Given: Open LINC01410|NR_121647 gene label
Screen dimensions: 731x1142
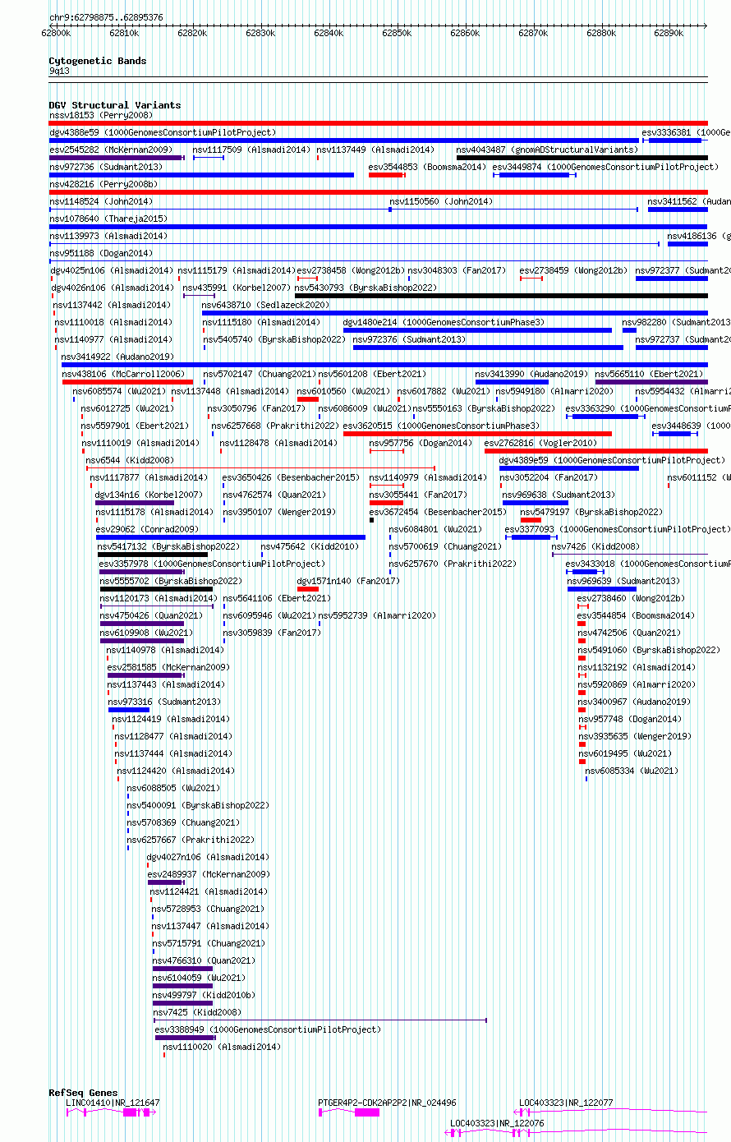Looking at the screenshot, I should pyautogui.click(x=113, y=1103).
